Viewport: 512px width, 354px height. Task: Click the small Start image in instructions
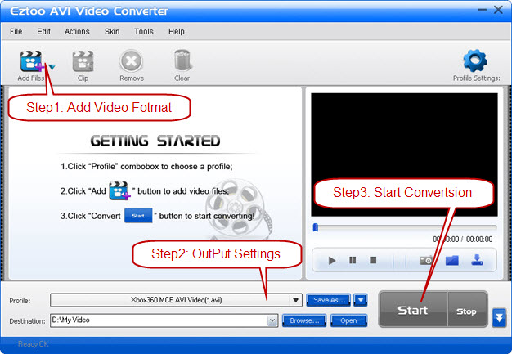click(138, 216)
